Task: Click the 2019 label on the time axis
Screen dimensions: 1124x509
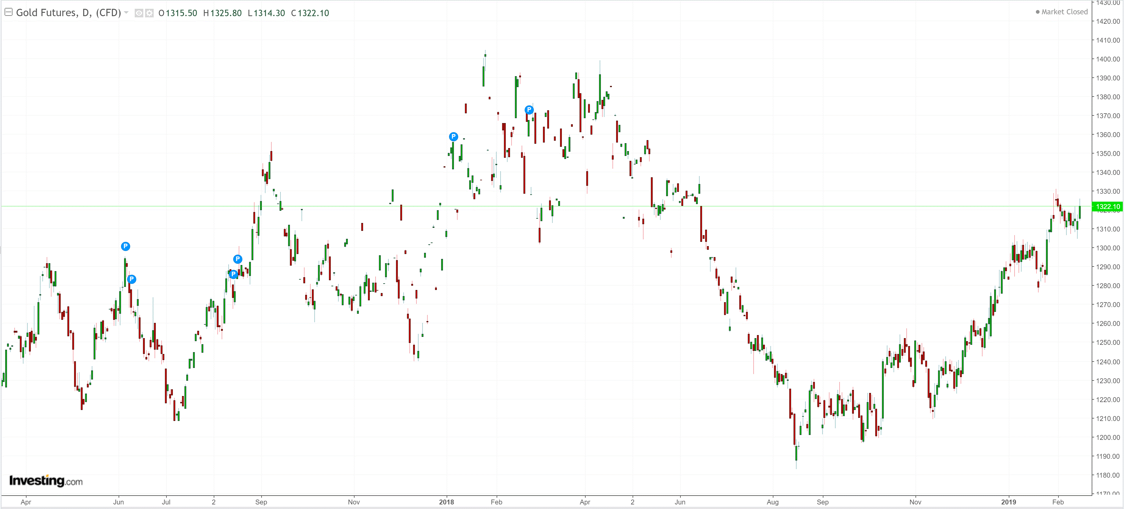Action: (x=1008, y=502)
